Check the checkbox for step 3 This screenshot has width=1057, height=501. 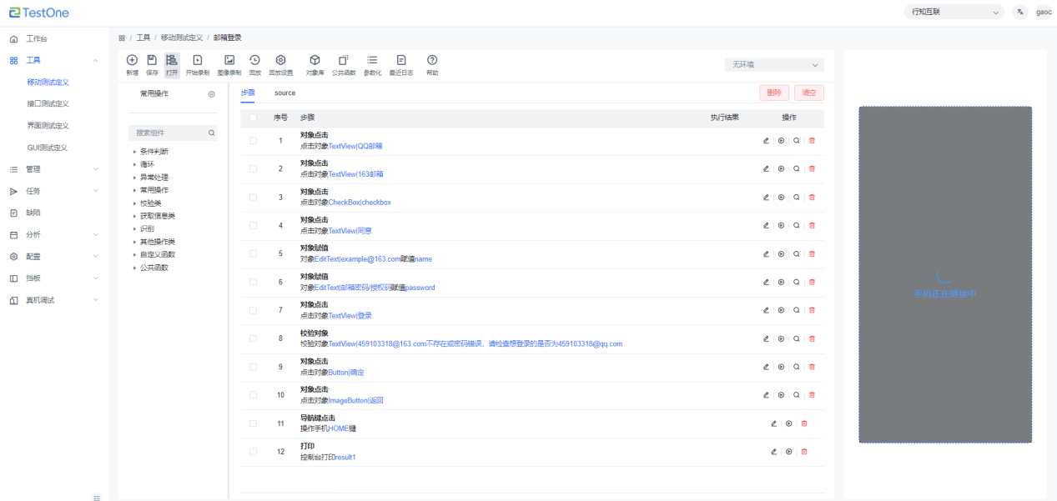point(253,198)
